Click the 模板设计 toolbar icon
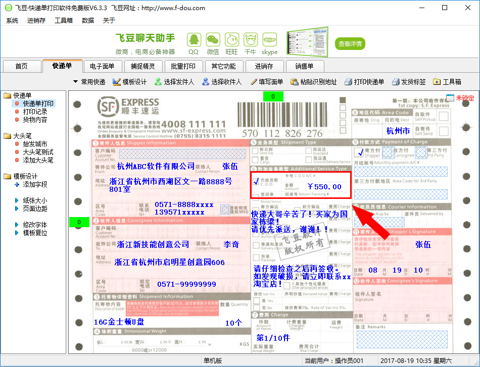 [x=116, y=82]
